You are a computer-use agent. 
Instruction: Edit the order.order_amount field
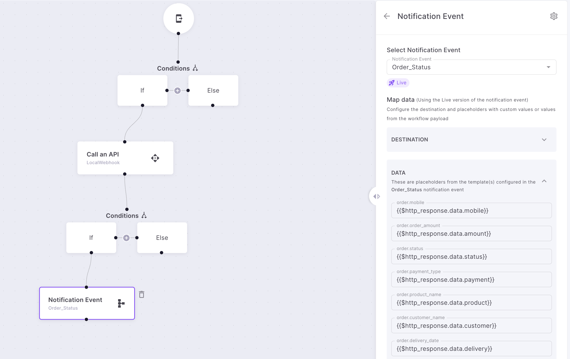coord(471,234)
